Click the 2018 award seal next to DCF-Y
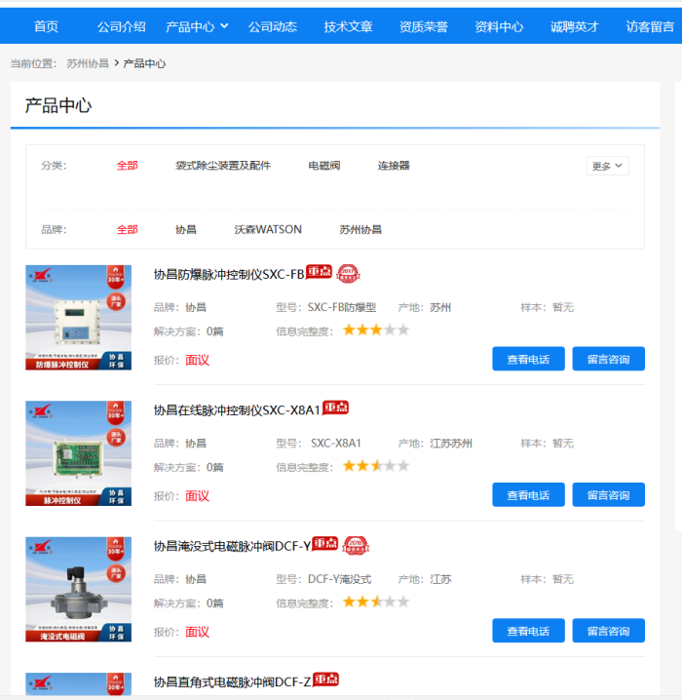This screenshot has width=682, height=700. coord(356,545)
